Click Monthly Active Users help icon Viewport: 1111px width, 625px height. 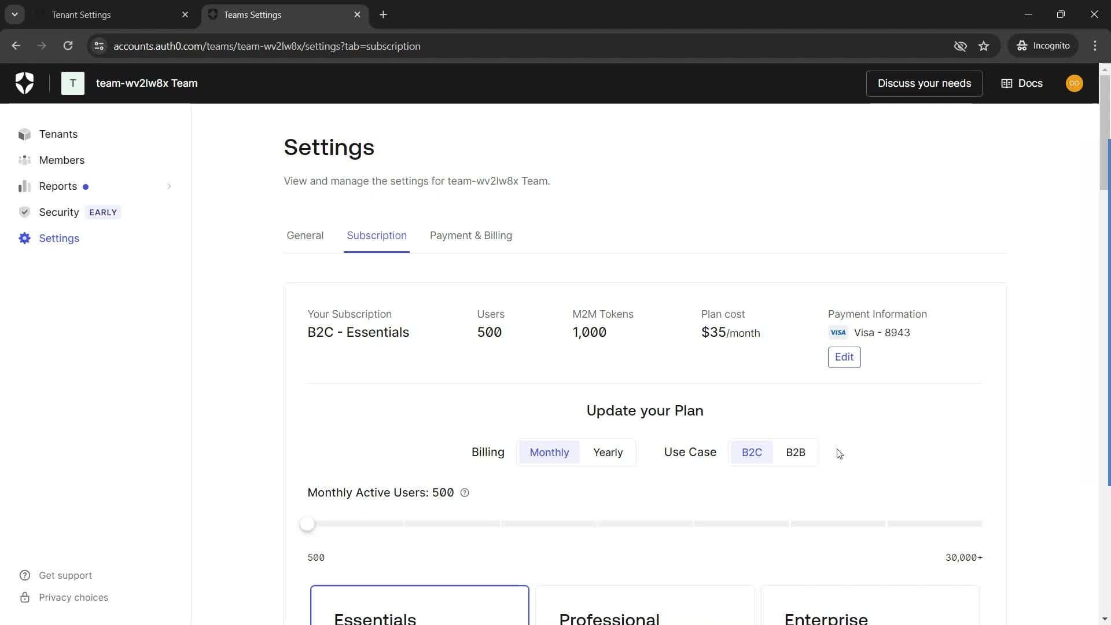[x=465, y=493]
